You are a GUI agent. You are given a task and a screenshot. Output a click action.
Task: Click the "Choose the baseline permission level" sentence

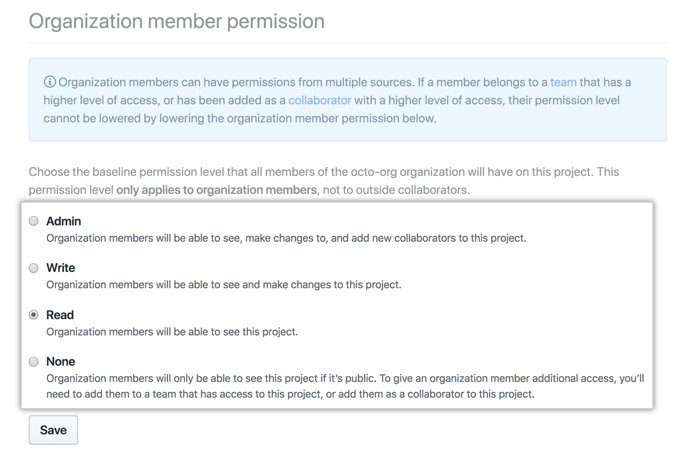coord(324,172)
